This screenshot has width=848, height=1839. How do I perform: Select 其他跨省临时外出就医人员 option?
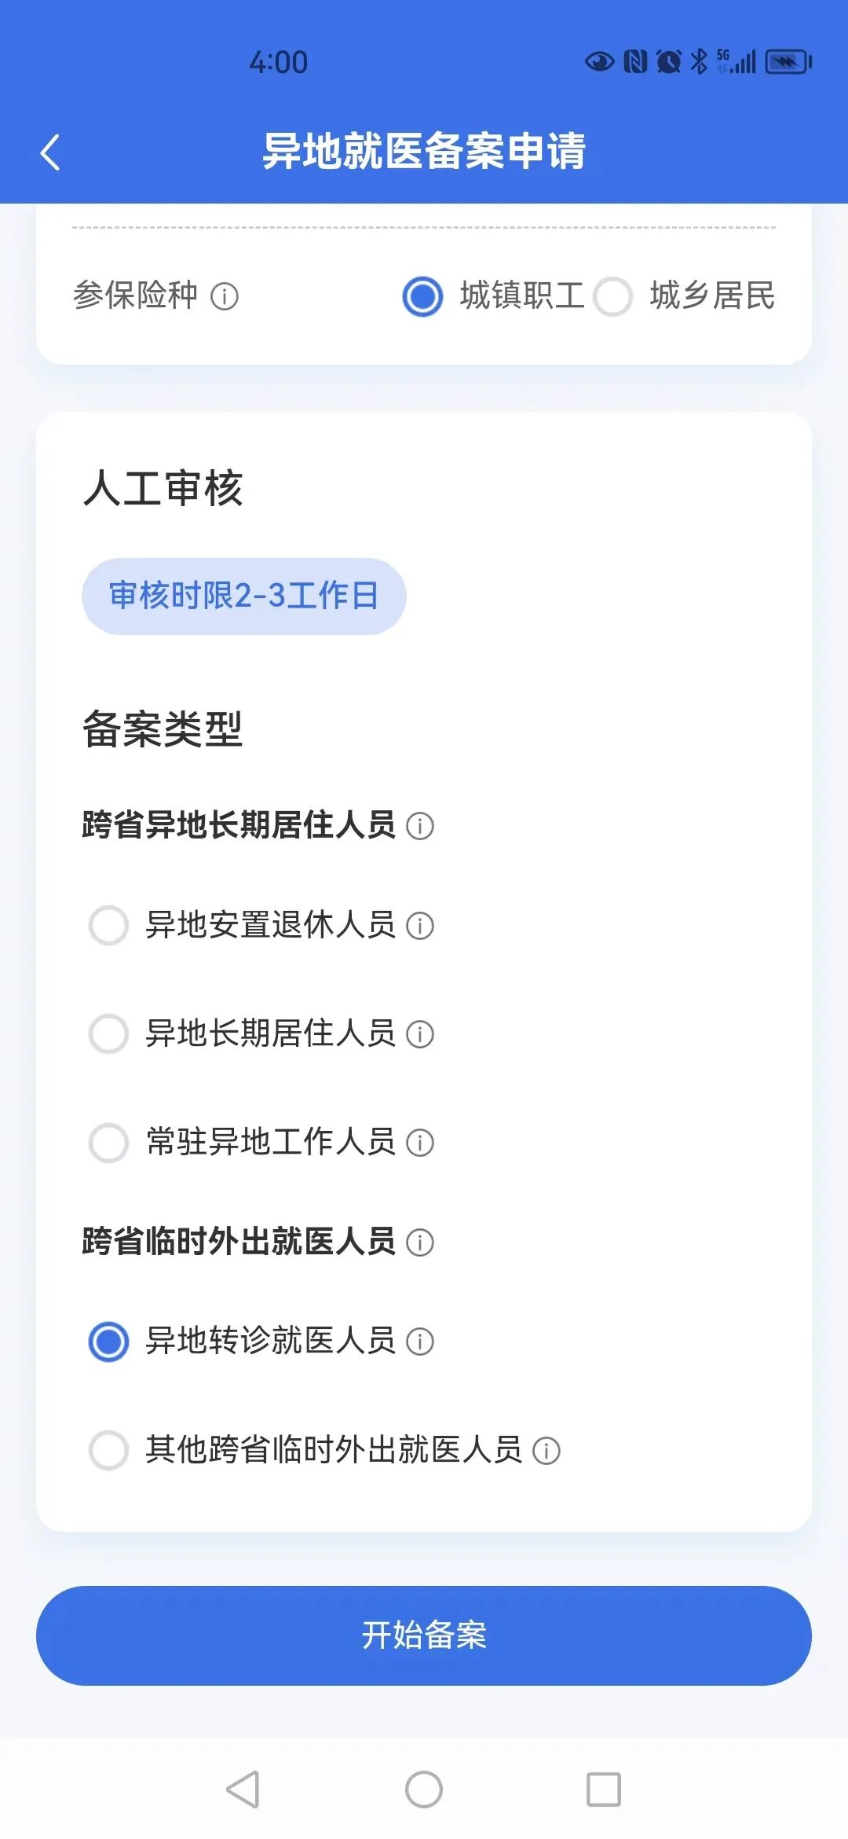[109, 1451]
